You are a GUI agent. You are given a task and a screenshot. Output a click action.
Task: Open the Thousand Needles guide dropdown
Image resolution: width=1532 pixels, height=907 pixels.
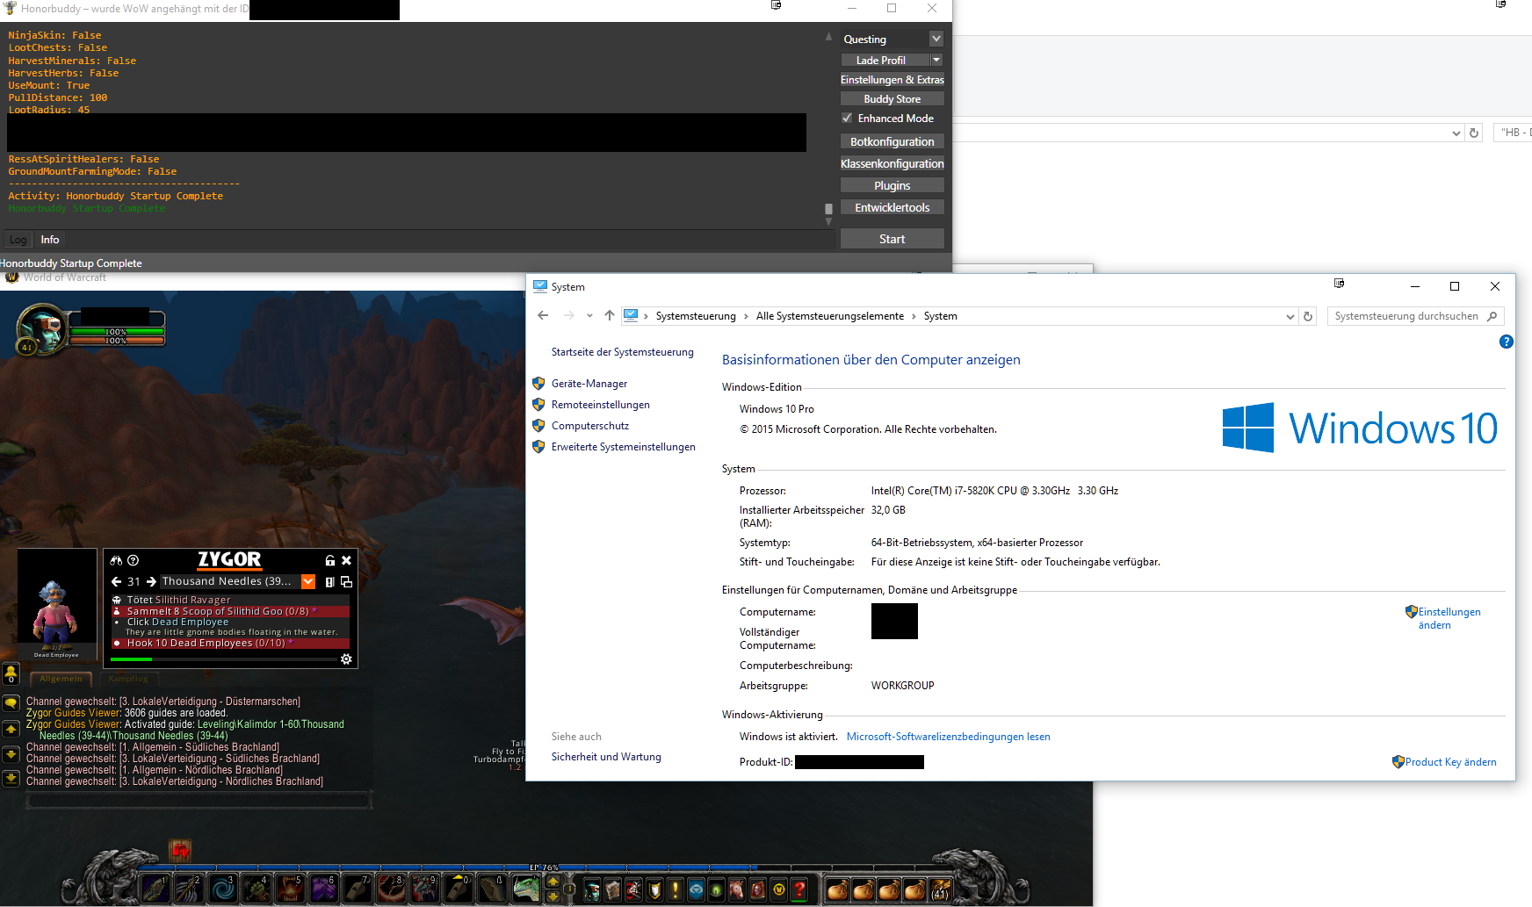click(x=308, y=581)
